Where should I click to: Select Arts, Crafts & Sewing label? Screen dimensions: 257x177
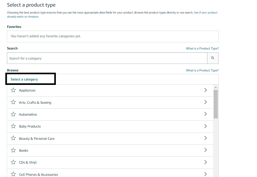coord(35,102)
